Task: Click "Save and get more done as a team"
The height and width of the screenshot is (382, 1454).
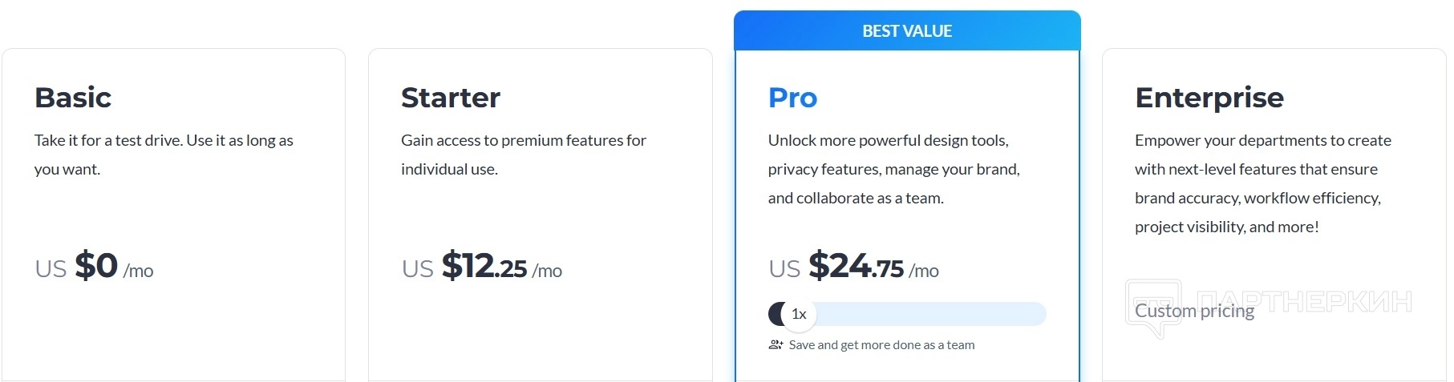Action: pos(881,345)
